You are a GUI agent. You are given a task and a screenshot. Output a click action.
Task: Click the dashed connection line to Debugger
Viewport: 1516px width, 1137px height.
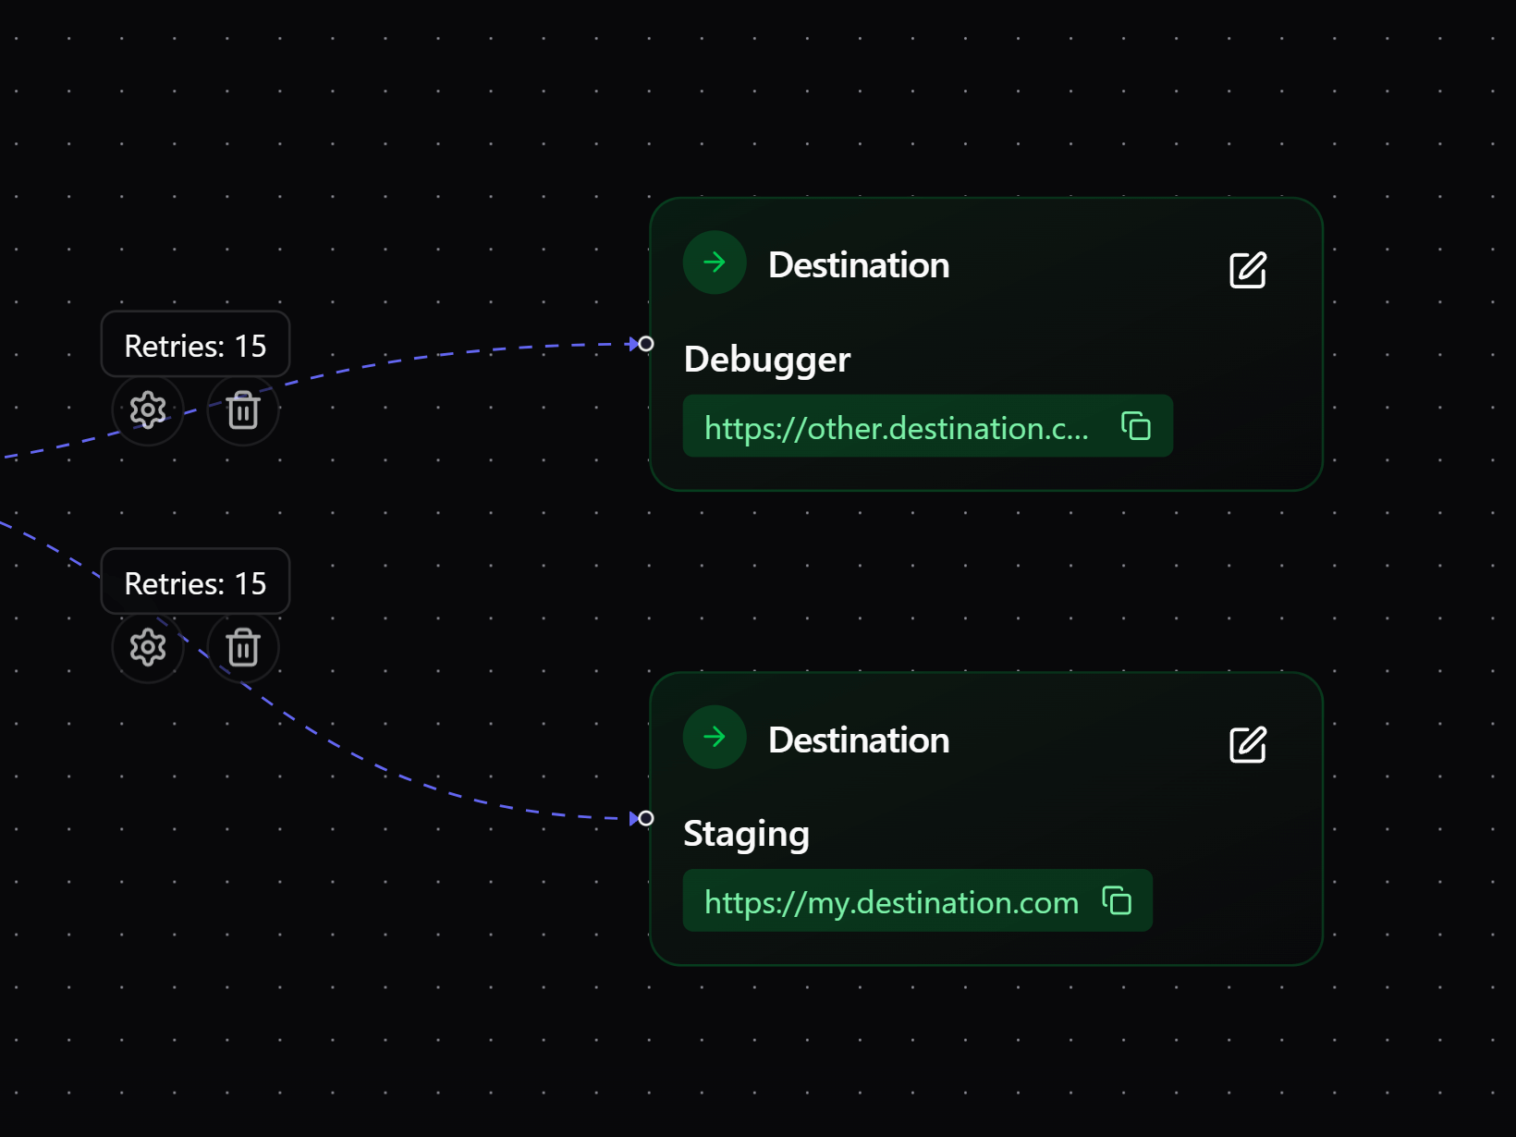coord(462,361)
